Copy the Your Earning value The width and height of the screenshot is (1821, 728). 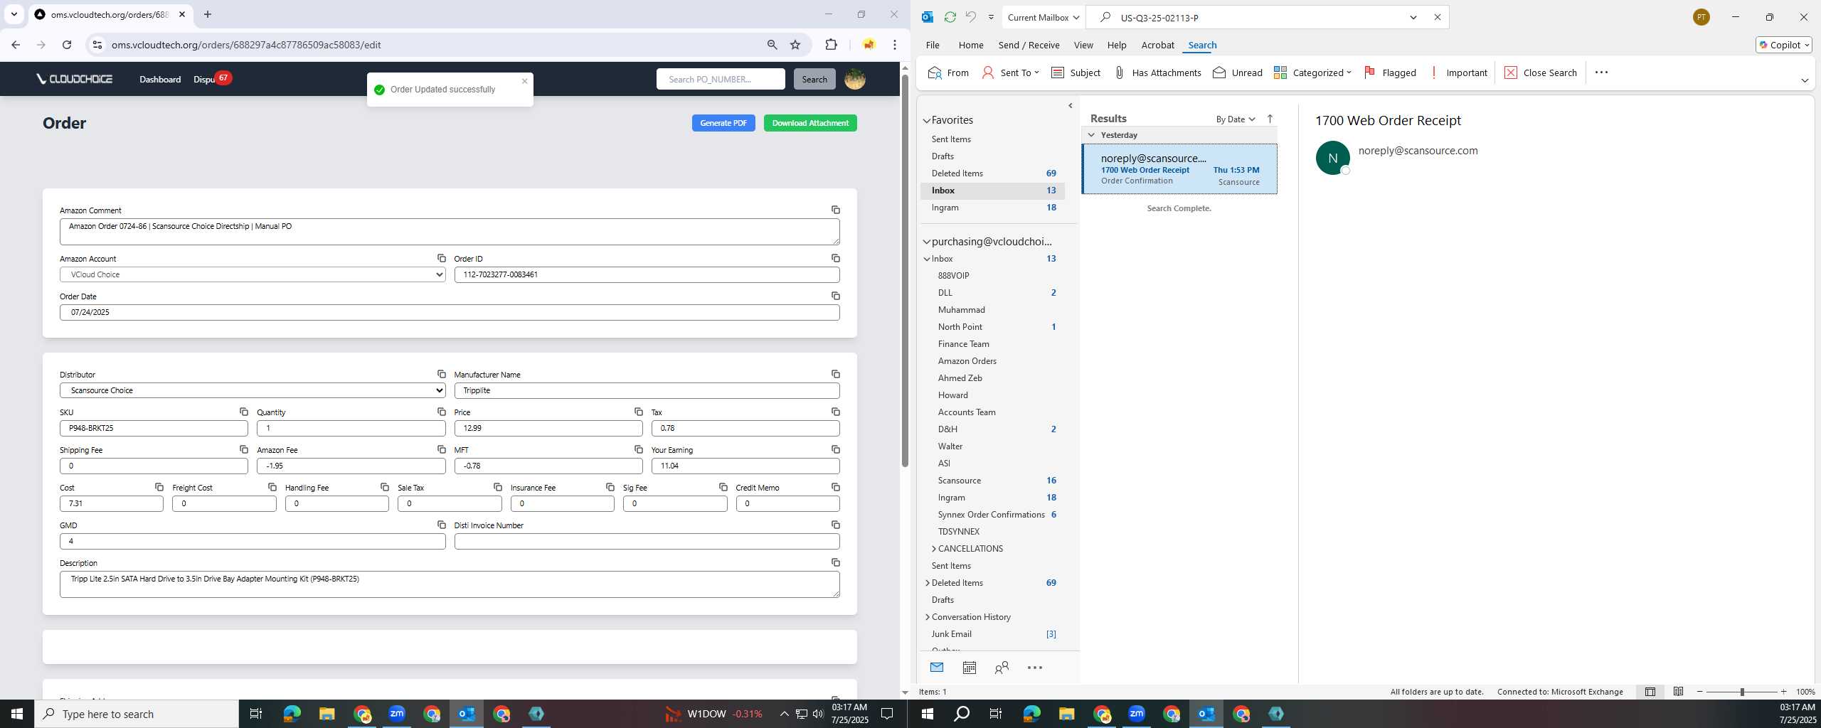(836, 449)
